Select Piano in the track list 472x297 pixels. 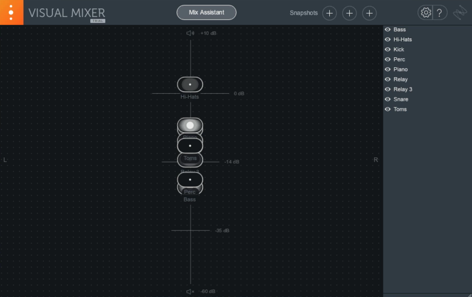point(401,69)
